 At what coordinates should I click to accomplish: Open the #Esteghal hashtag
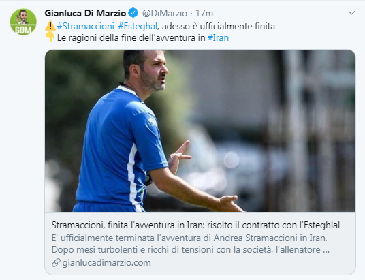point(138,26)
